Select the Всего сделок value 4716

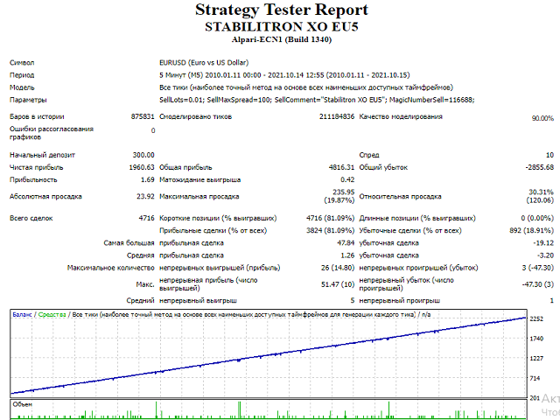coord(146,217)
